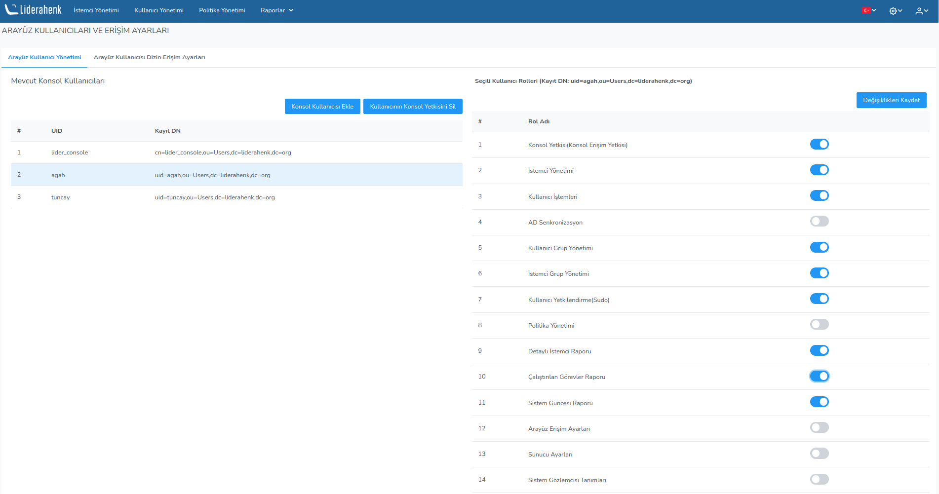The image size is (939, 494).
Task: Click the Kayıt DN column header
Action: point(167,131)
